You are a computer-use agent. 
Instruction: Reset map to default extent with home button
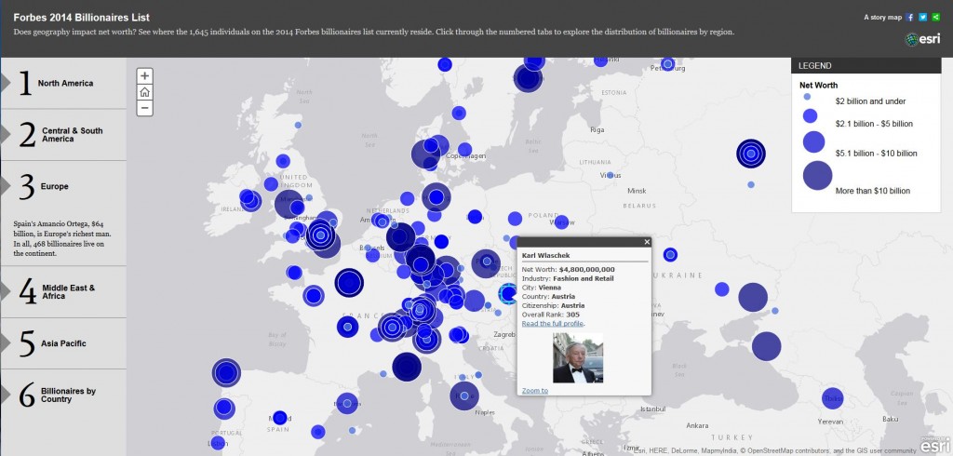[x=144, y=92]
